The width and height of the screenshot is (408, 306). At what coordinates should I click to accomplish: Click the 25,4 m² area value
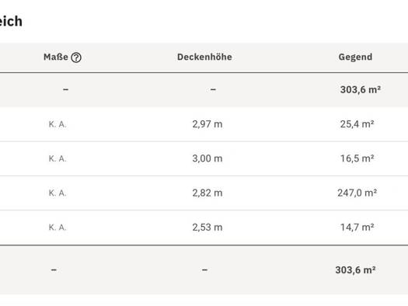point(357,124)
